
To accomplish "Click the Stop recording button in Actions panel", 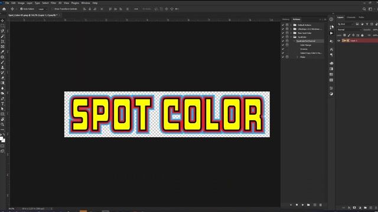I will click(x=296, y=205).
